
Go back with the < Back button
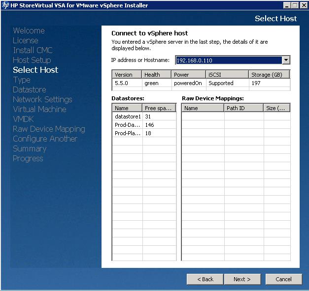205,279
